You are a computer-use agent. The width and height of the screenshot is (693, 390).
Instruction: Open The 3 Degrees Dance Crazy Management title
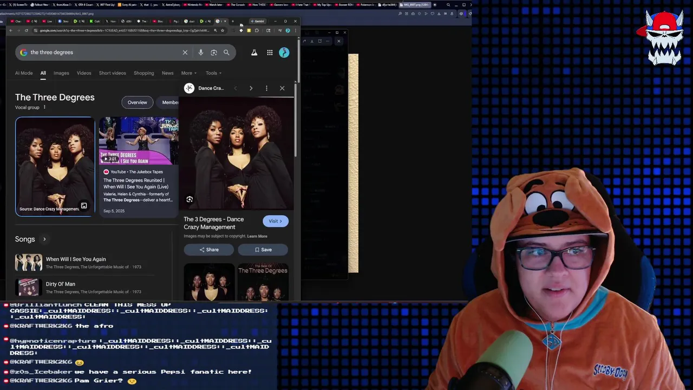(x=214, y=223)
